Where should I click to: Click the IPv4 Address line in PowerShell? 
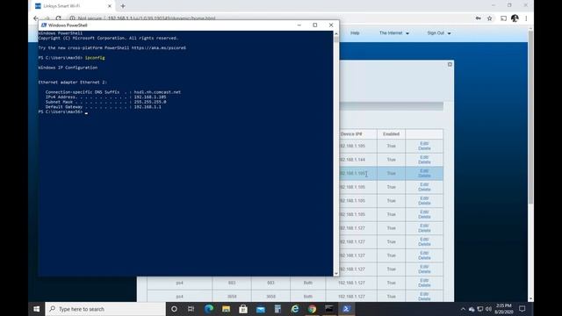pyautogui.click(x=105, y=97)
